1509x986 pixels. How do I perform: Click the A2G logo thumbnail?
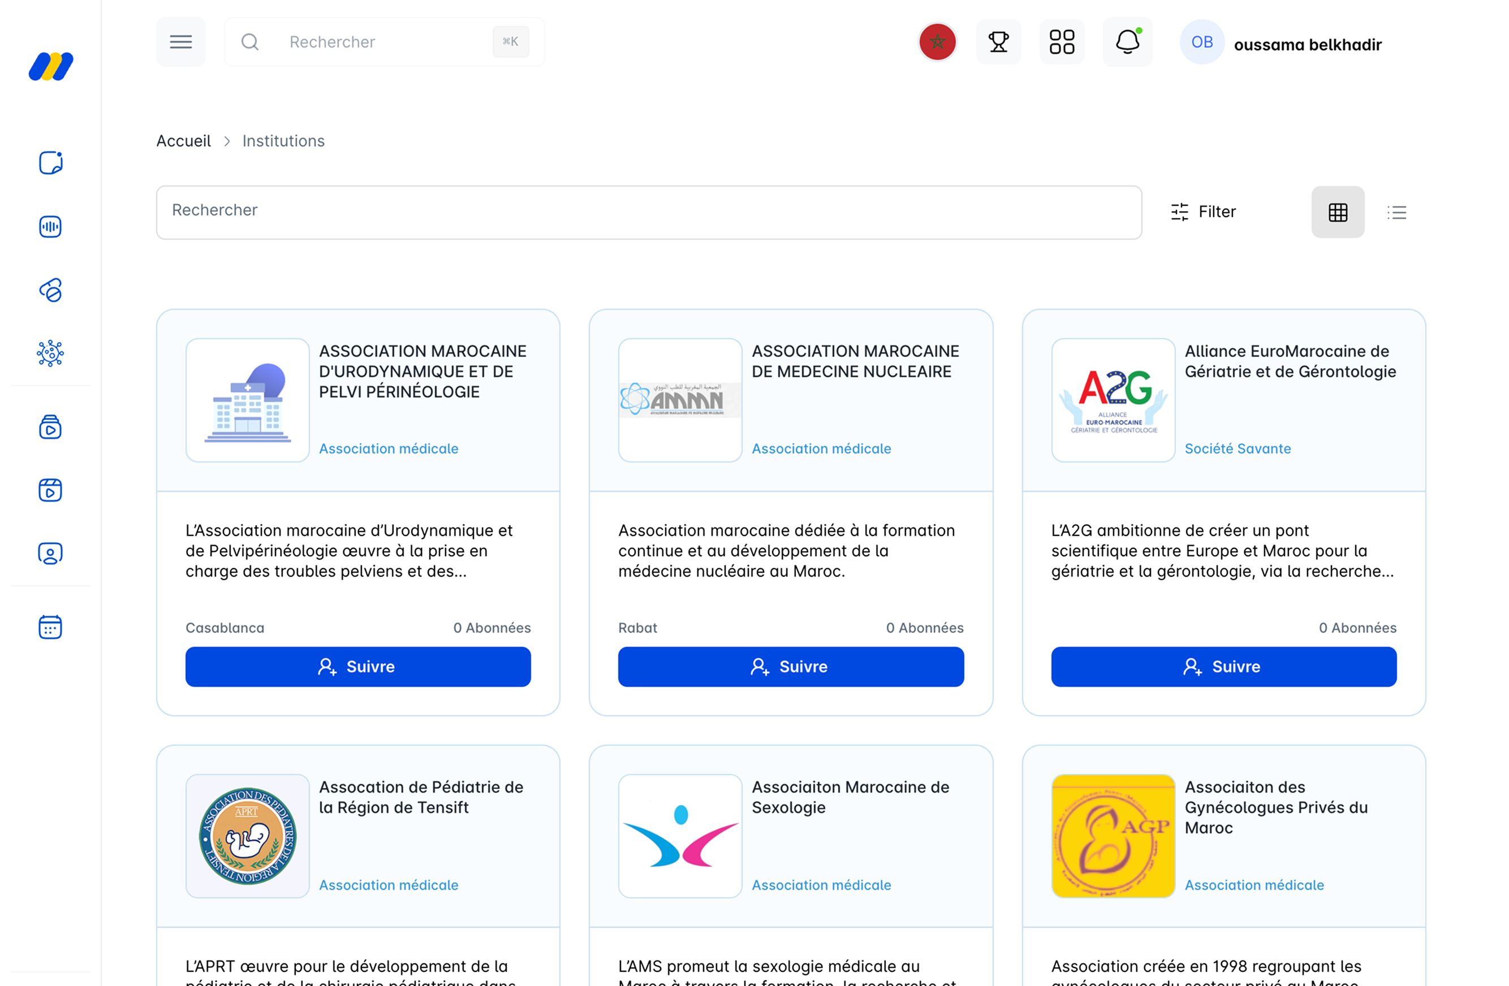1113,400
